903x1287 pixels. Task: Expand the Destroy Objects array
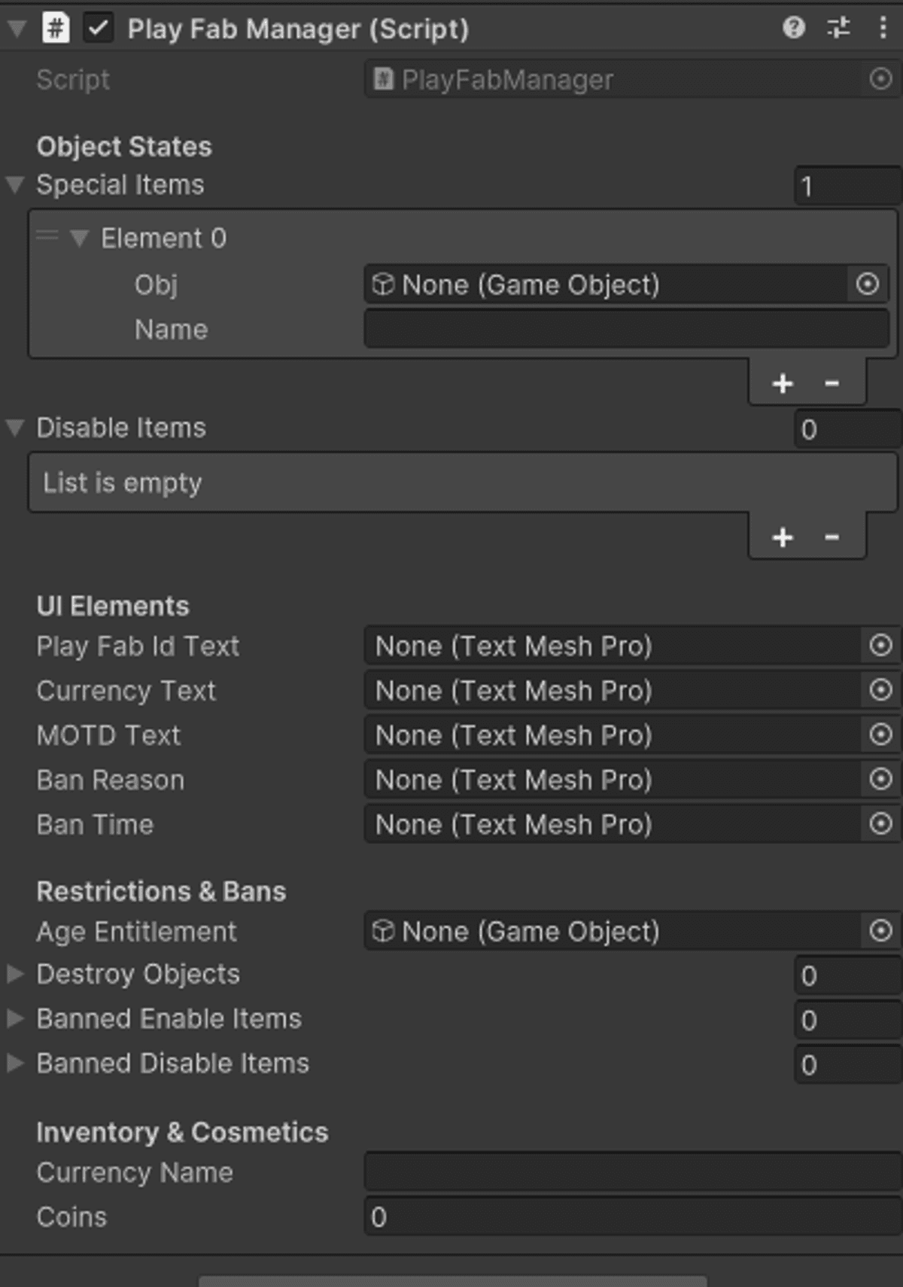click(15, 974)
